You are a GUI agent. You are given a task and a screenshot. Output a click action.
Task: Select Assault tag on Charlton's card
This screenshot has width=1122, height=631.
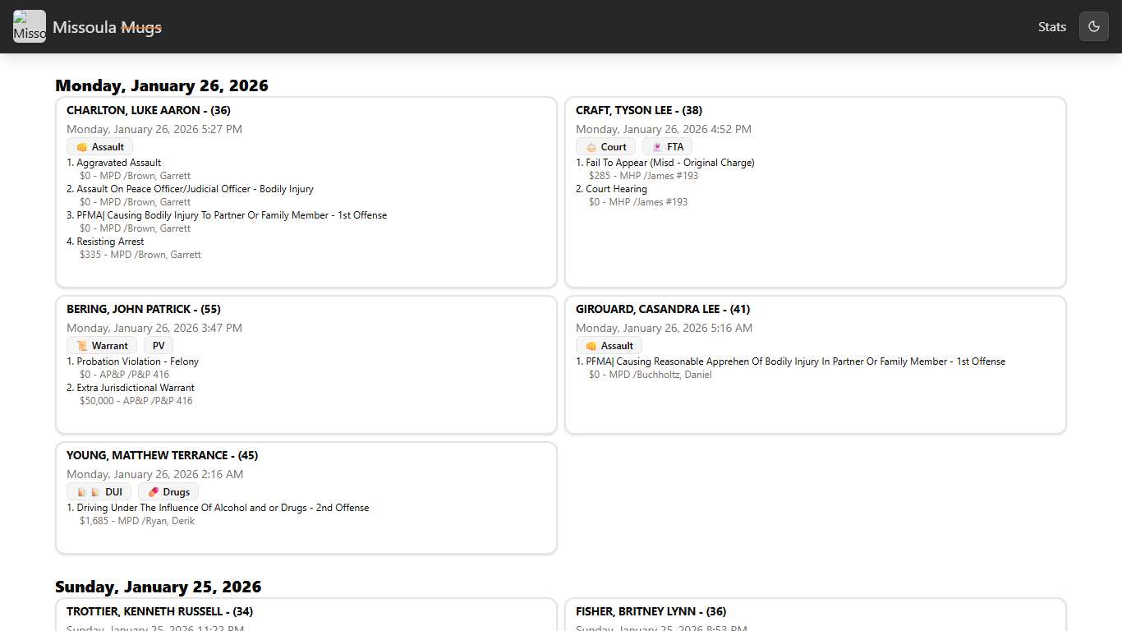click(99, 147)
